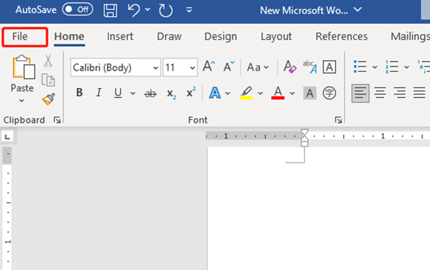Select the Format Painter brush
Image resolution: width=430 pixels, height=270 pixels.
pos(49,99)
